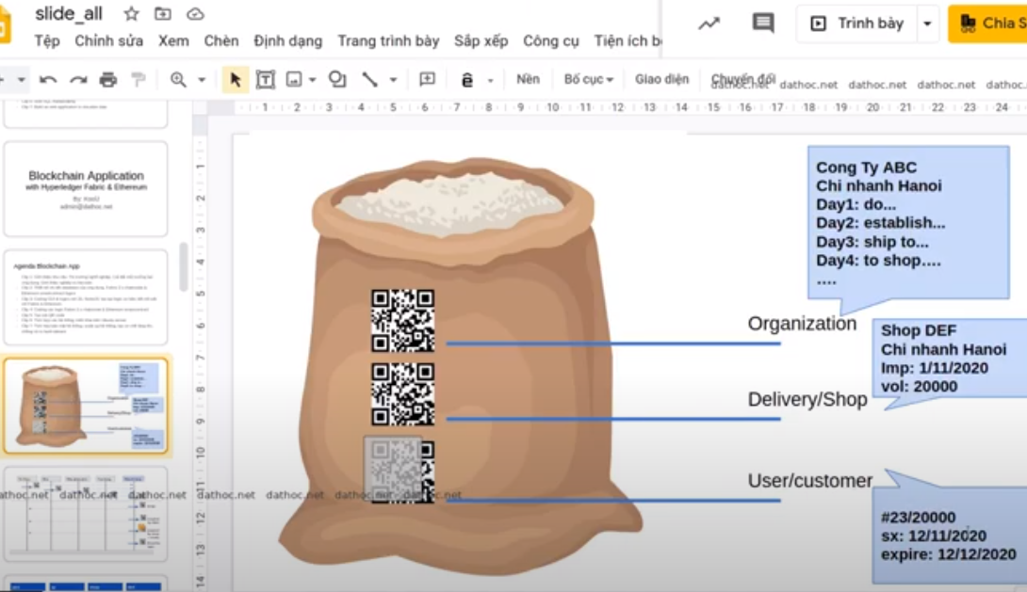Screen dimensions: 1027x592
Task: Open the Sắp xếp menu
Action: (x=481, y=40)
